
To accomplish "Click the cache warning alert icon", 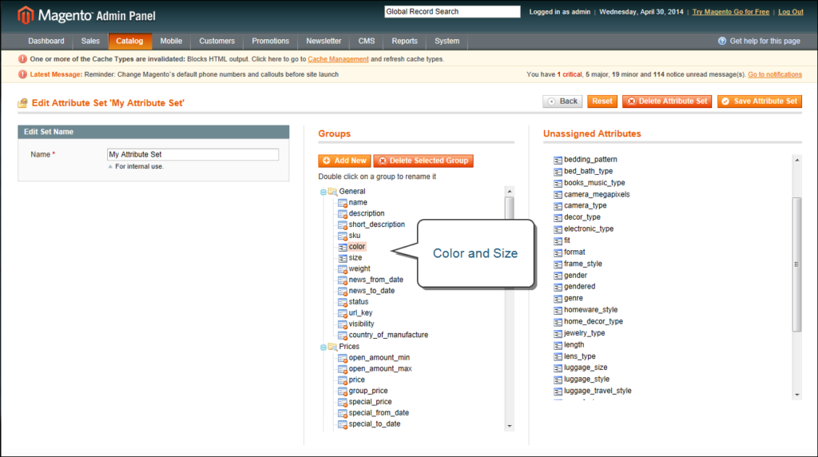I will coord(22,59).
